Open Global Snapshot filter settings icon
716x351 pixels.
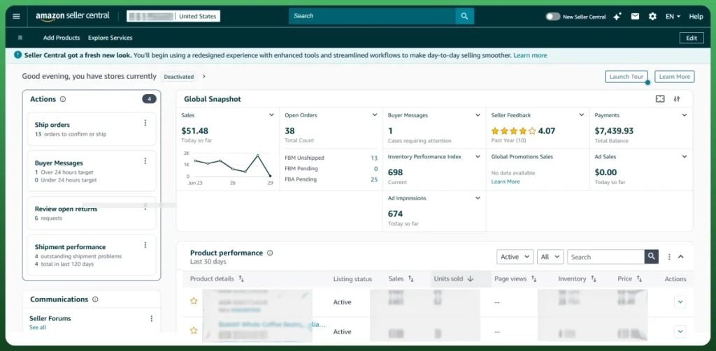pyautogui.click(x=677, y=99)
